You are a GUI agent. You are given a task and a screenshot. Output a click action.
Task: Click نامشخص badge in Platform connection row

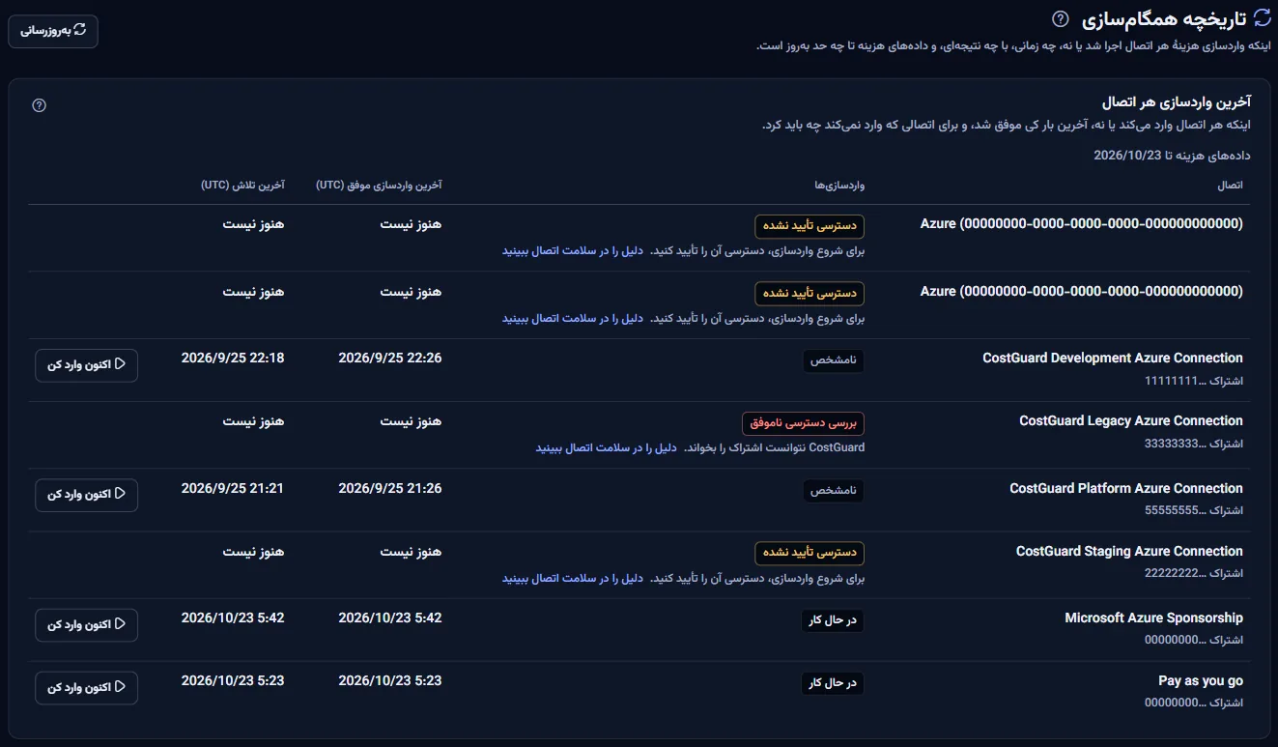click(x=834, y=491)
